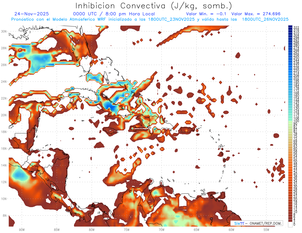Click the 24N latitude label
The width and height of the screenshot is (302, 233).
click(4, 81)
